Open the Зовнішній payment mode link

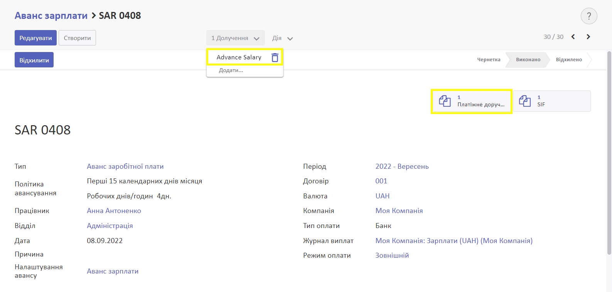[392, 255]
